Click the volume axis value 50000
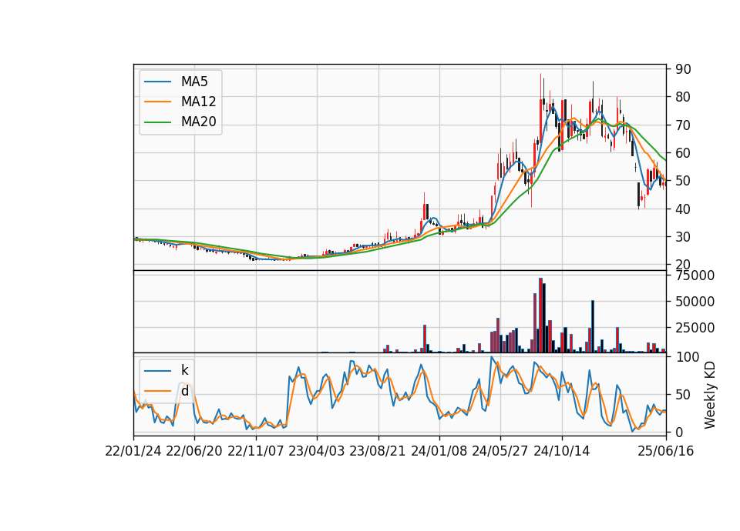Screen dimensions: 740x531 point(695,302)
